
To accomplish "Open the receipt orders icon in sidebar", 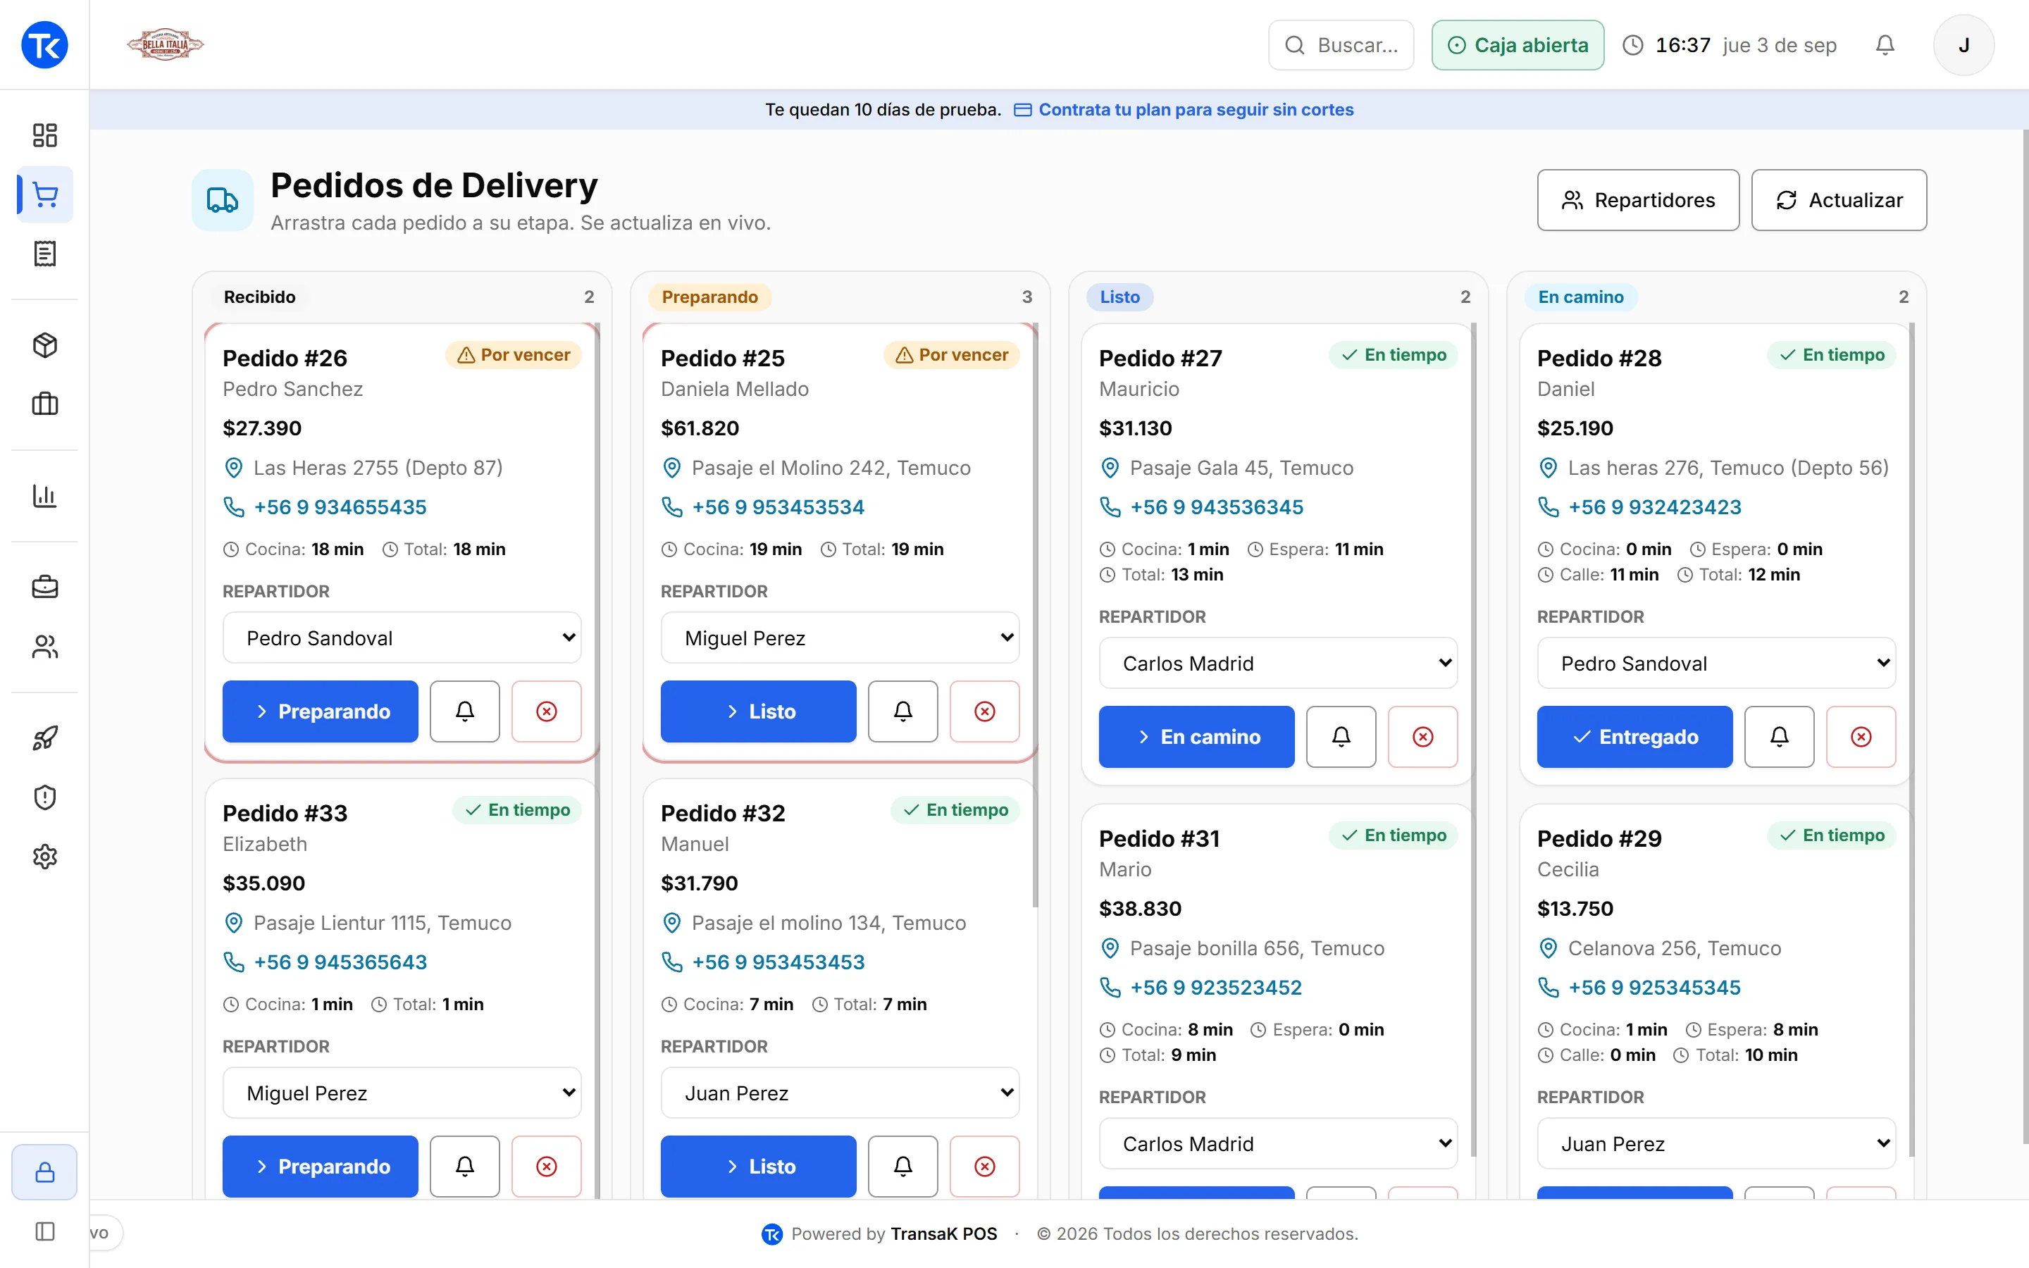I will point(44,254).
